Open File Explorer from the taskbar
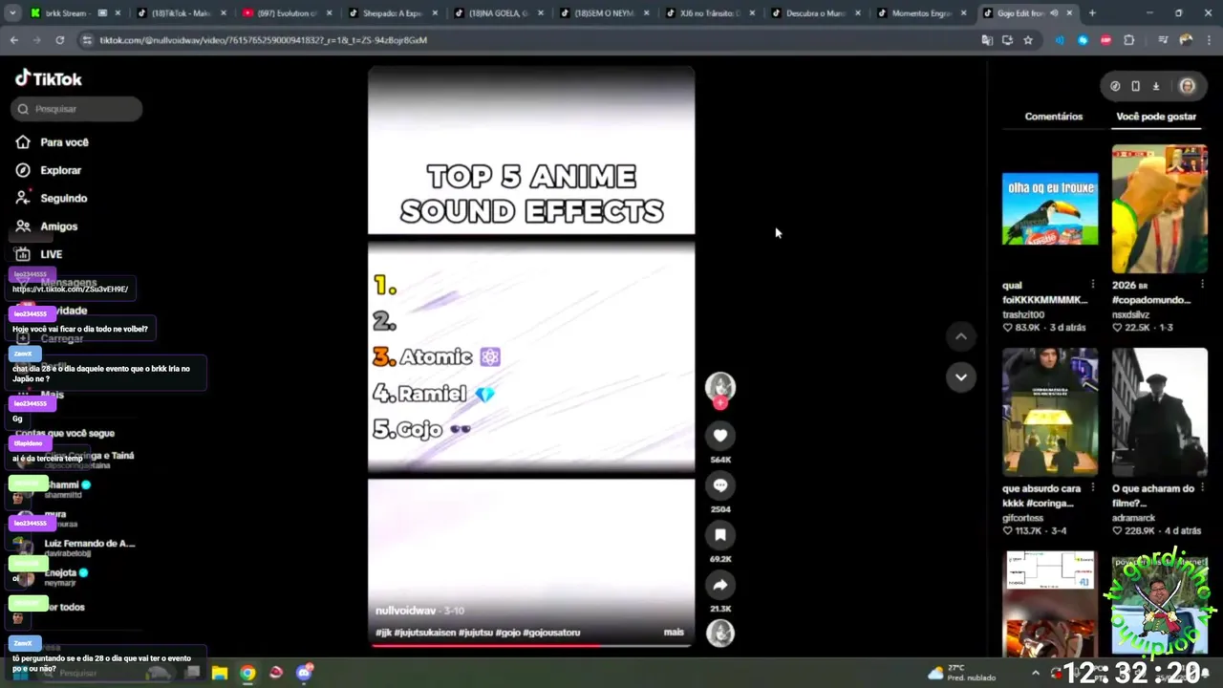This screenshot has height=688, width=1223. [x=219, y=673]
